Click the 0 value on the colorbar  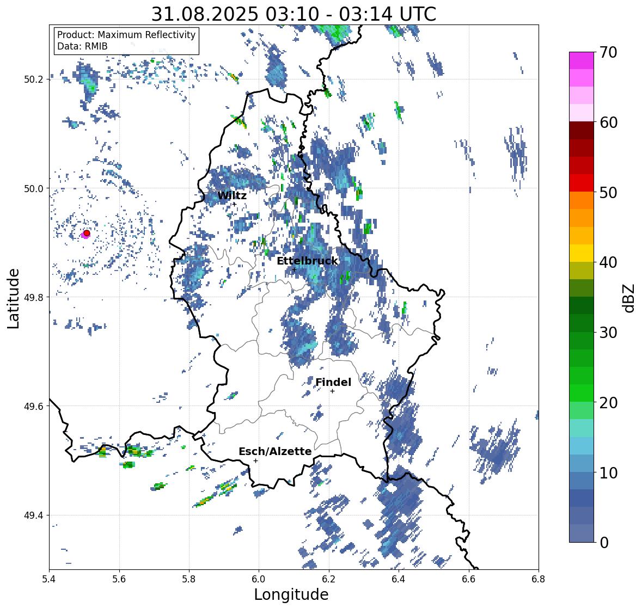point(604,543)
